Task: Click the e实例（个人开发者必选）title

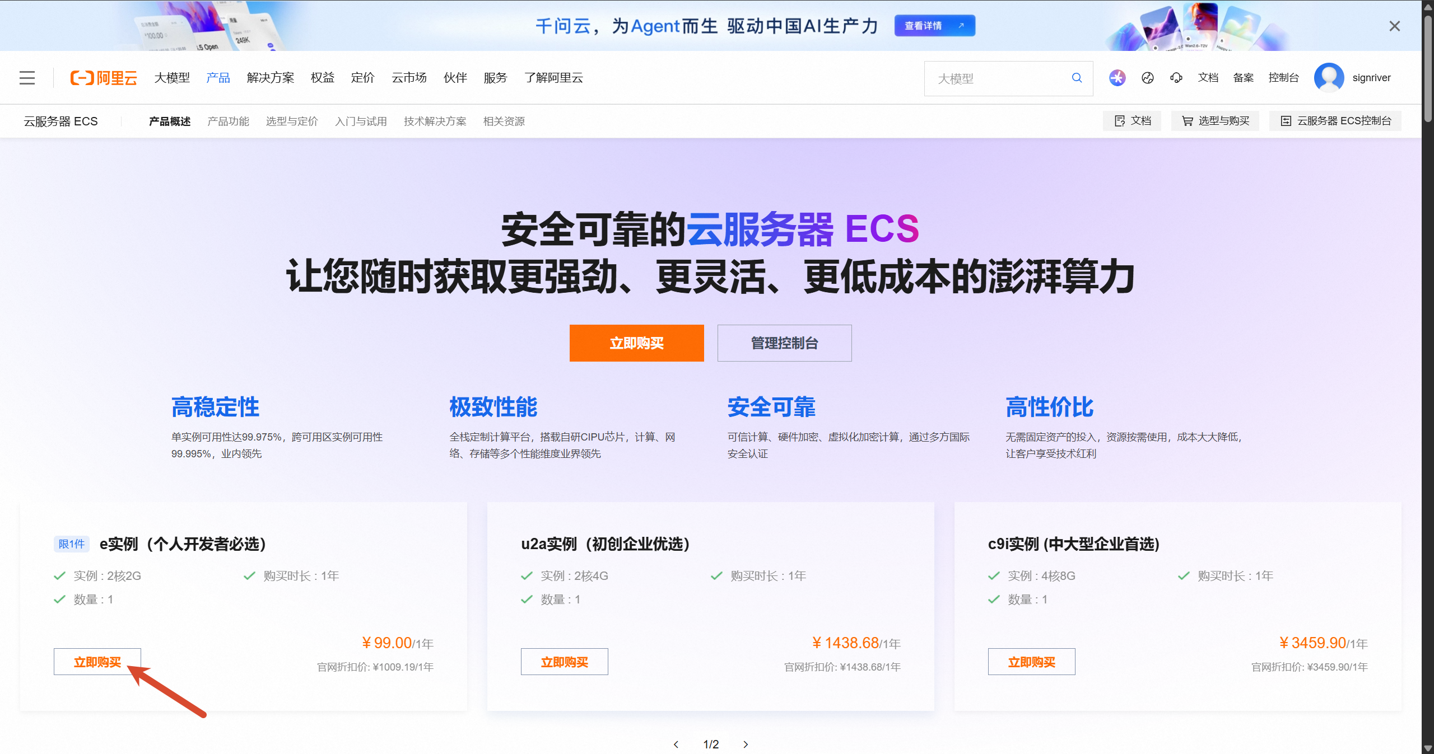Action: 183,544
